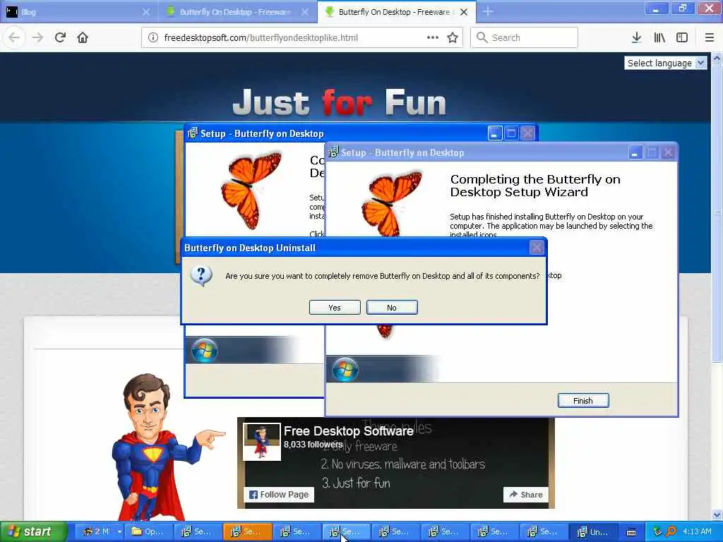Show site information for freedesktopsoft.com

153,38
